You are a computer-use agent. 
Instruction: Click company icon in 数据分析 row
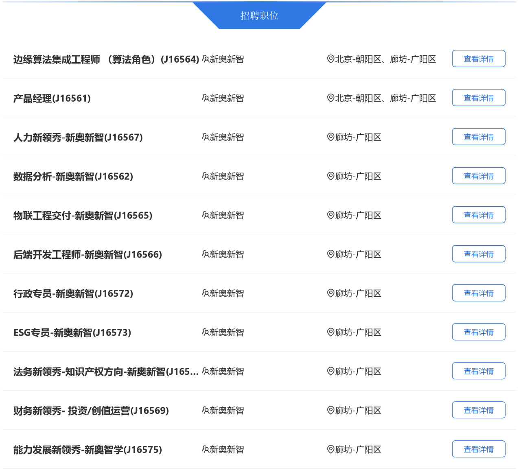(206, 176)
